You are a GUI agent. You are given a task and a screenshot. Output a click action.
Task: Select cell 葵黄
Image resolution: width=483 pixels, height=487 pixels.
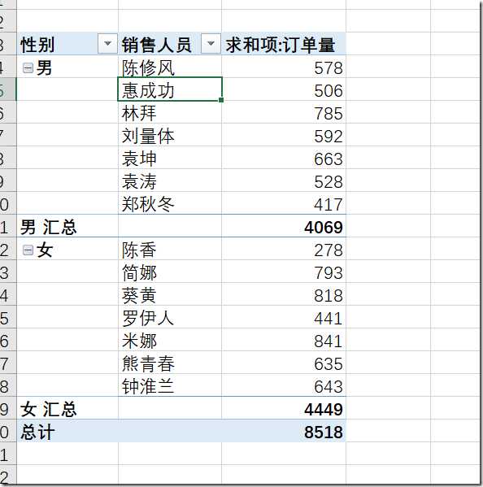[170, 294]
